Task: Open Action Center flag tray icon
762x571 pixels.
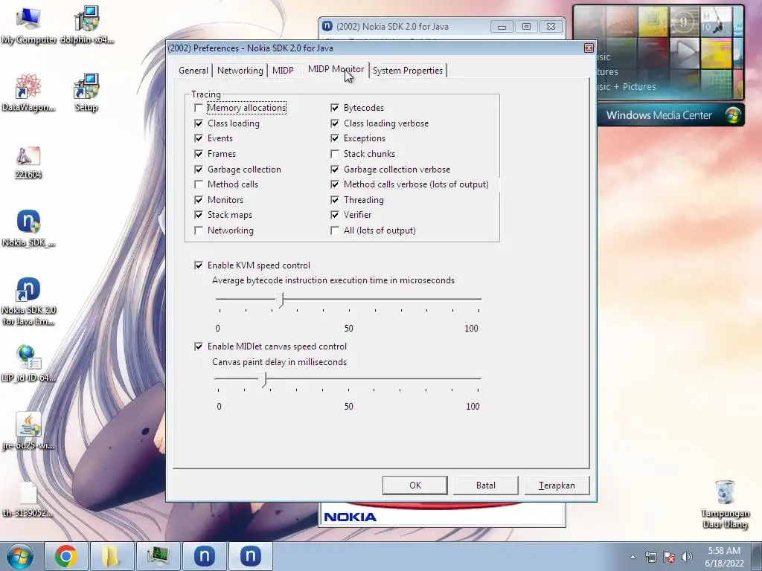Action: (669, 557)
